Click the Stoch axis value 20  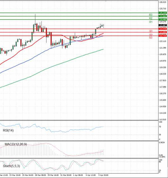click(160, 170)
